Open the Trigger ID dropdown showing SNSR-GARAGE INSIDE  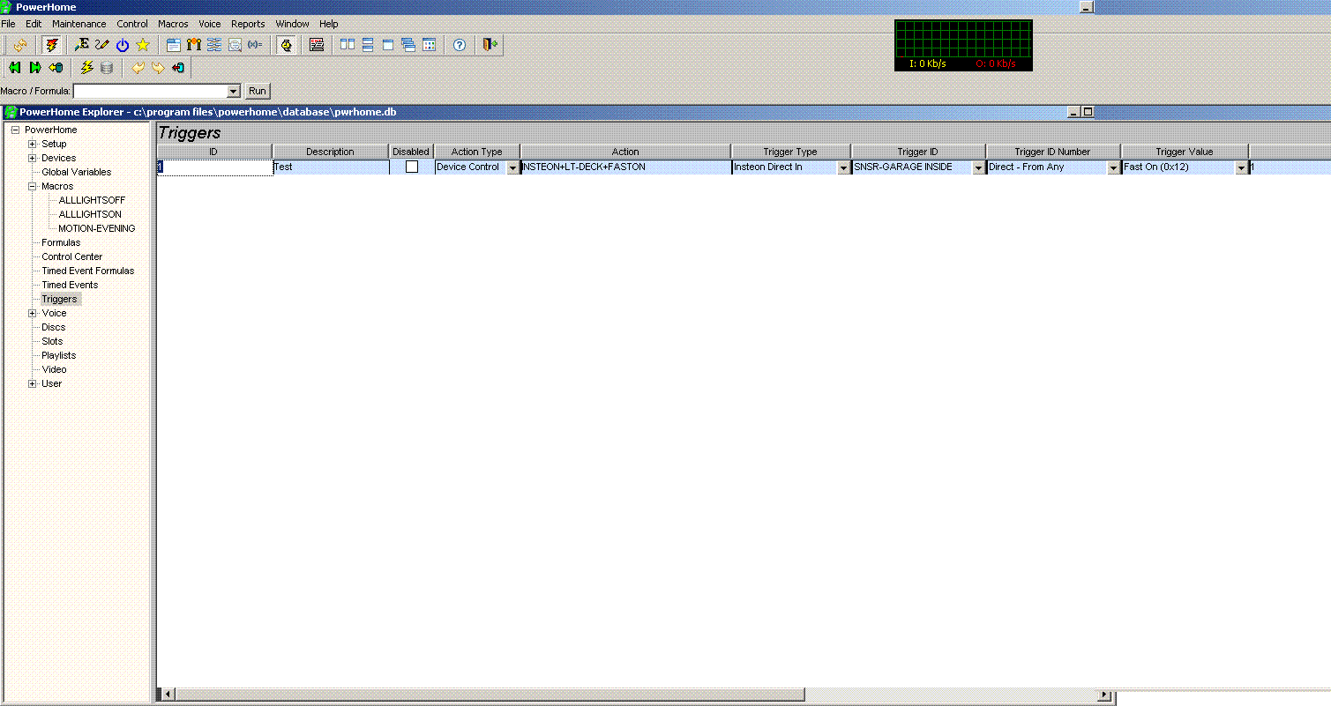[x=979, y=167]
